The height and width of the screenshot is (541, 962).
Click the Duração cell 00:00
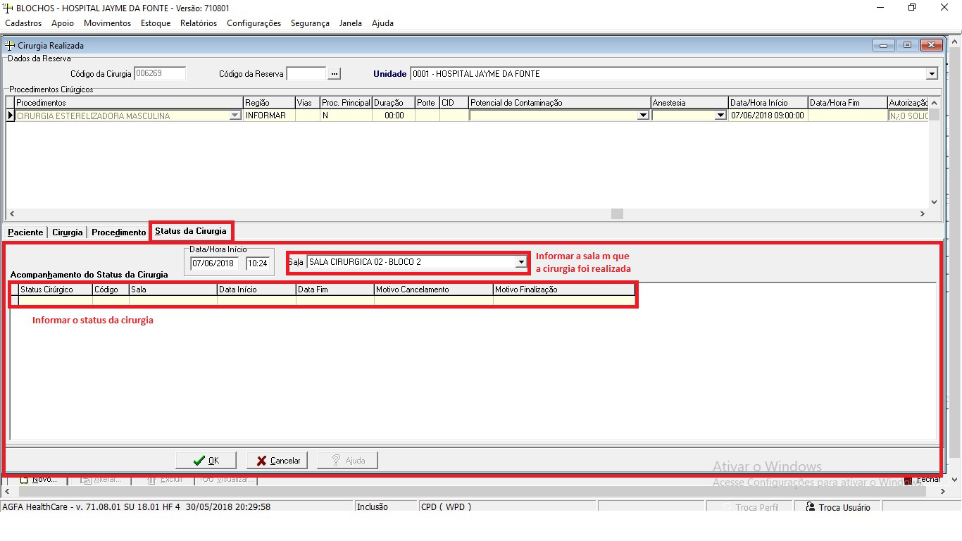coord(394,116)
